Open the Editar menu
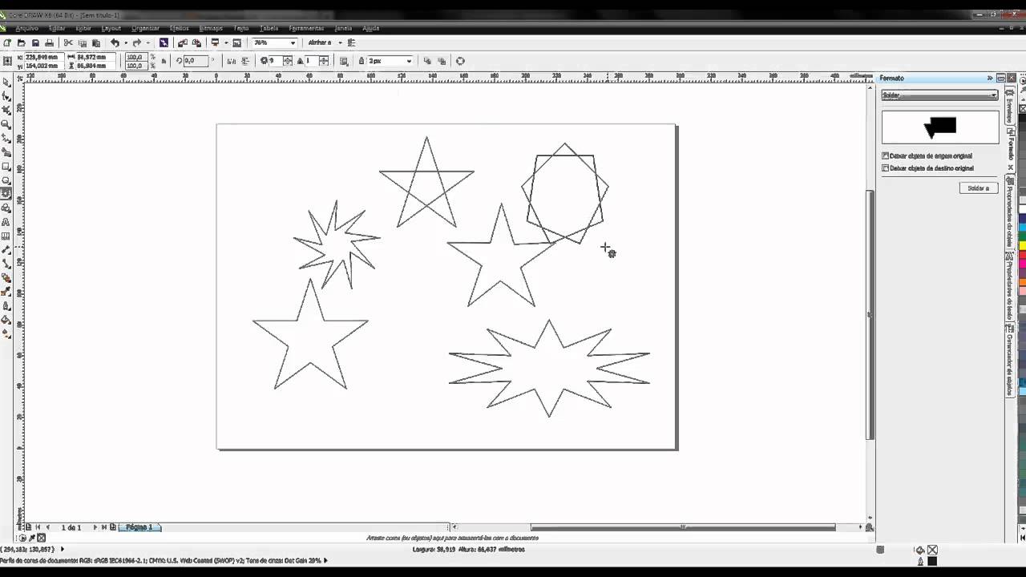This screenshot has height=577, width=1026. [x=57, y=28]
